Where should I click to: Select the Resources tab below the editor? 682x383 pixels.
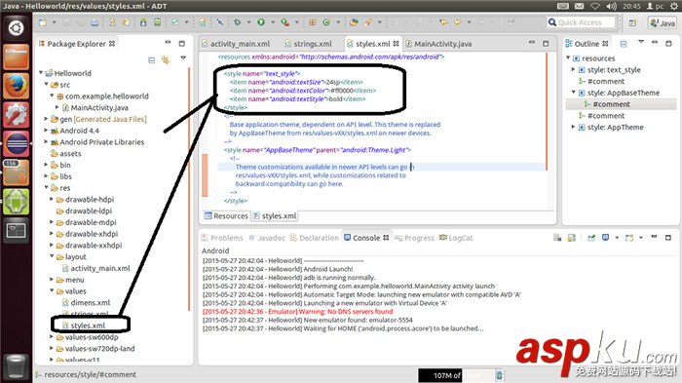tap(226, 216)
